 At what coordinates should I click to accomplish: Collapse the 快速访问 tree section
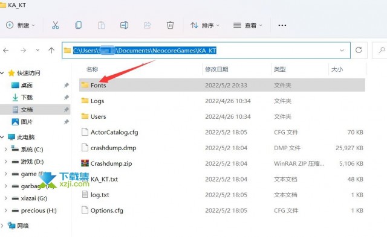coord(2,73)
